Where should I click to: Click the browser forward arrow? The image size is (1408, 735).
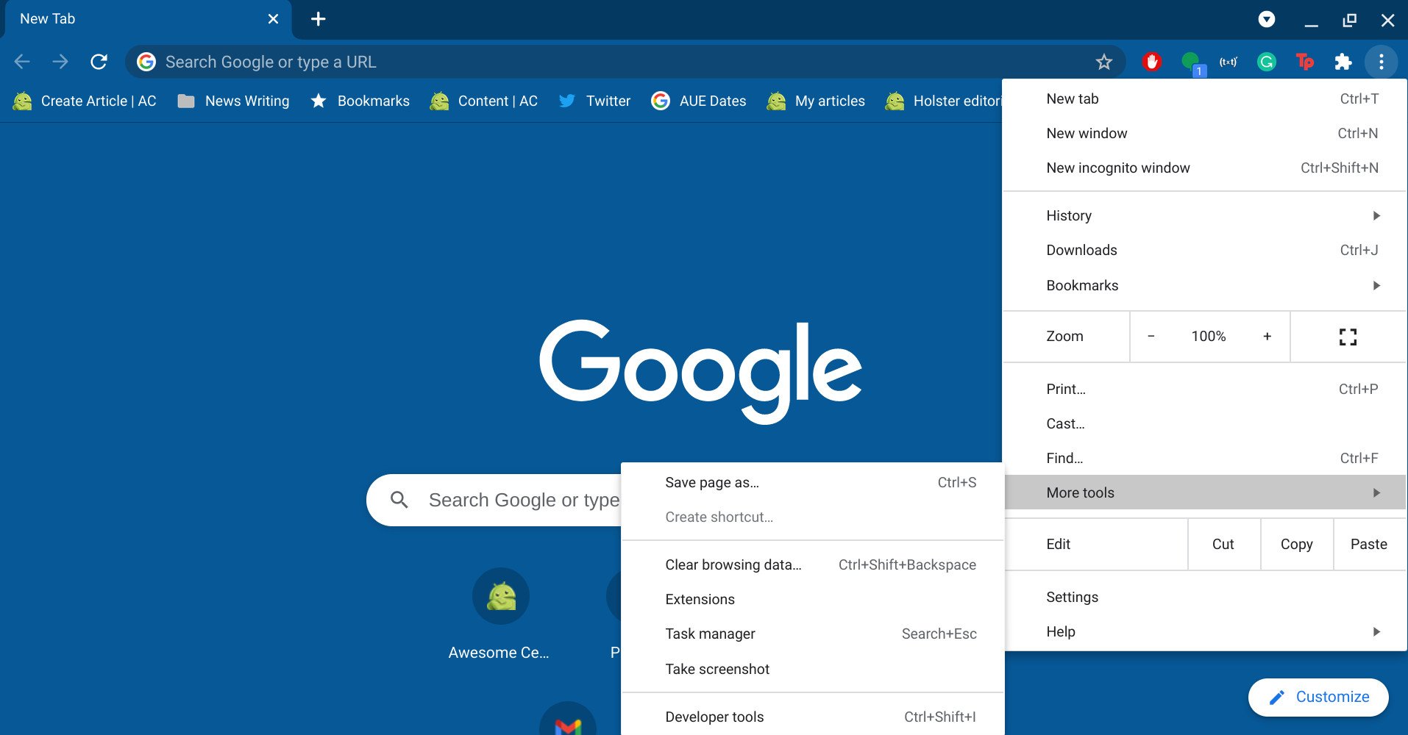pyautogui.click(x=60, y=62)
